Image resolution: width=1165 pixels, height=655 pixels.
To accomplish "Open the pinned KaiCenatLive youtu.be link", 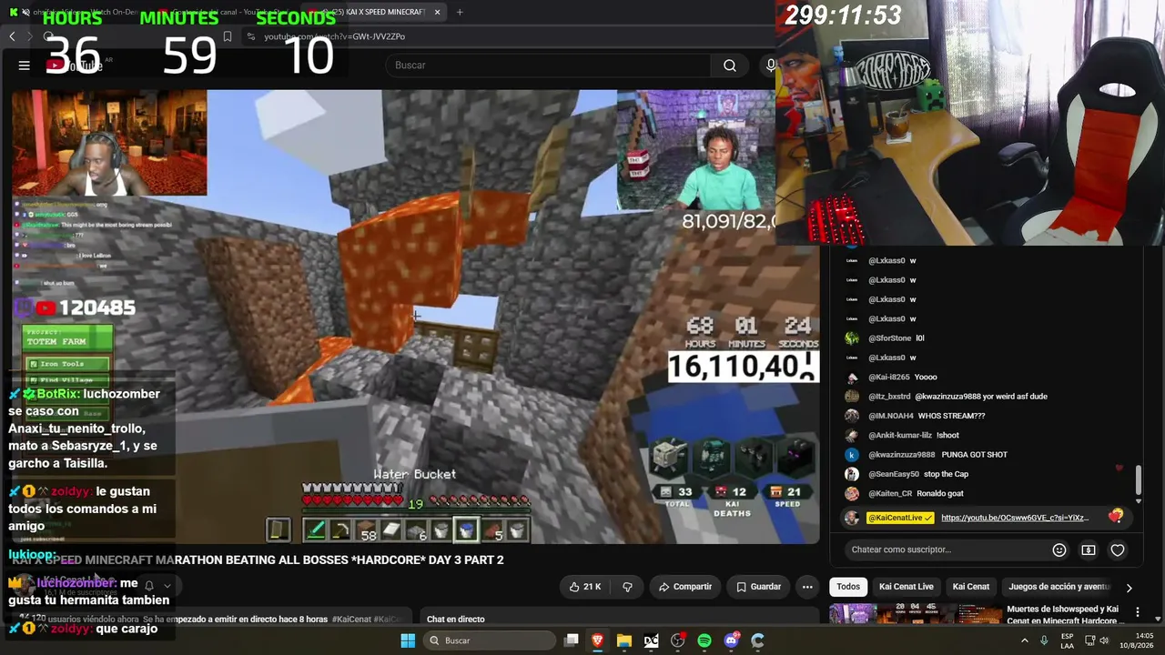I will [1015, 518].
